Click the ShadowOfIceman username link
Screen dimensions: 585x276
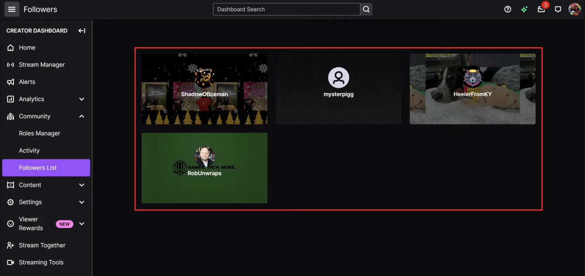pos(204,94)
